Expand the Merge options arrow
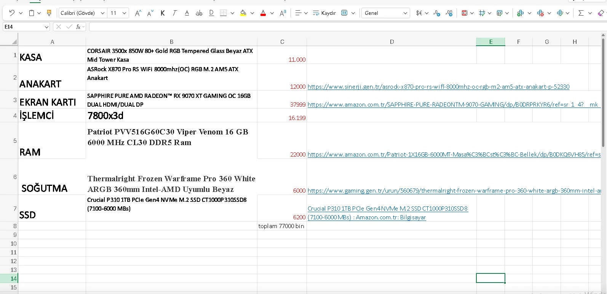The width and height of the screenshot is (607, 294). [353, 13]
